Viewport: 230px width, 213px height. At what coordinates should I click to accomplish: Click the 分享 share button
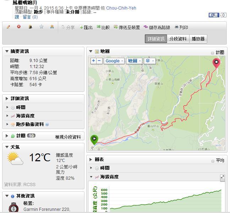68,27
